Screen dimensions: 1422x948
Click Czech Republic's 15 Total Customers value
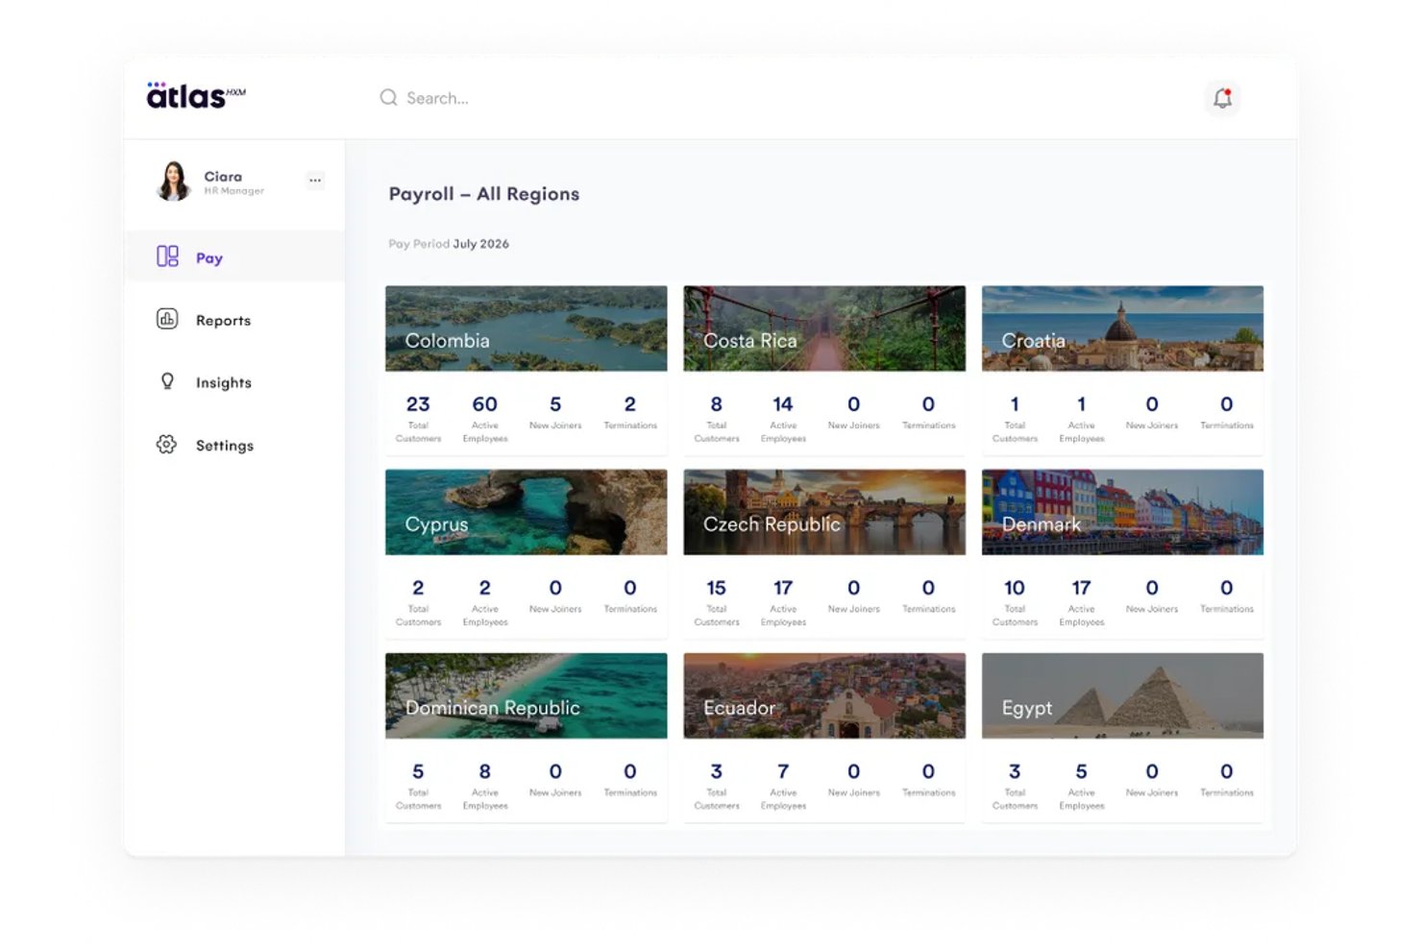[717, 588]
